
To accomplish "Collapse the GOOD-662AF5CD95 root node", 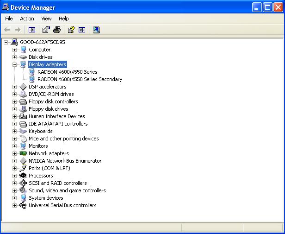I will (6, 43).
